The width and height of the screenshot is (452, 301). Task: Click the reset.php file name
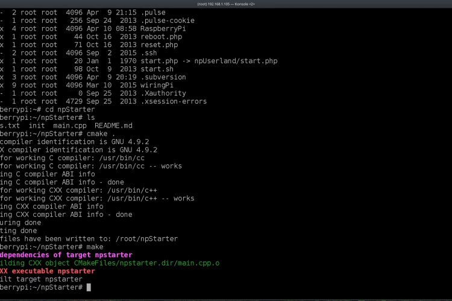160,45
